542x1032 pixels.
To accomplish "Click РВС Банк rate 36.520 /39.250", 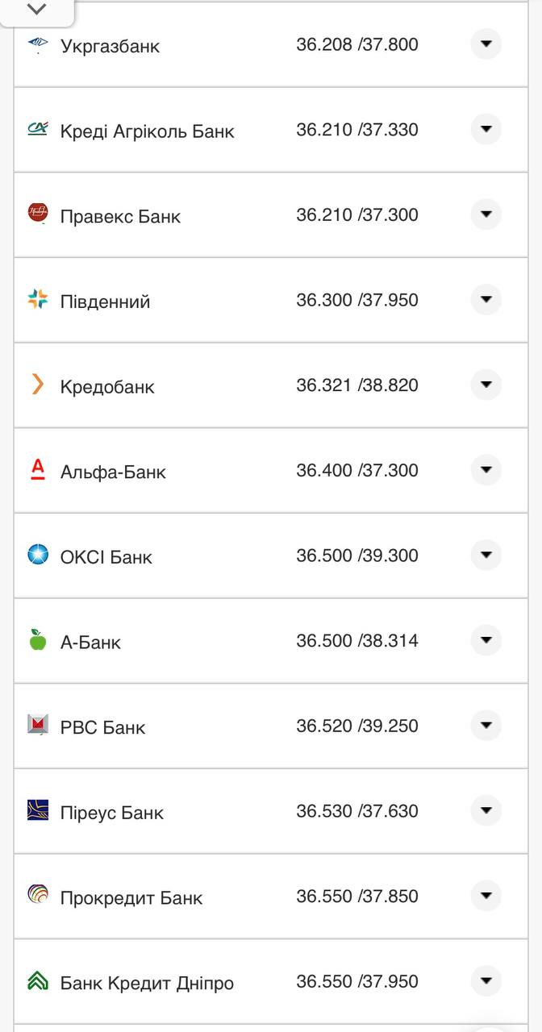I will (x=357, y=726).
